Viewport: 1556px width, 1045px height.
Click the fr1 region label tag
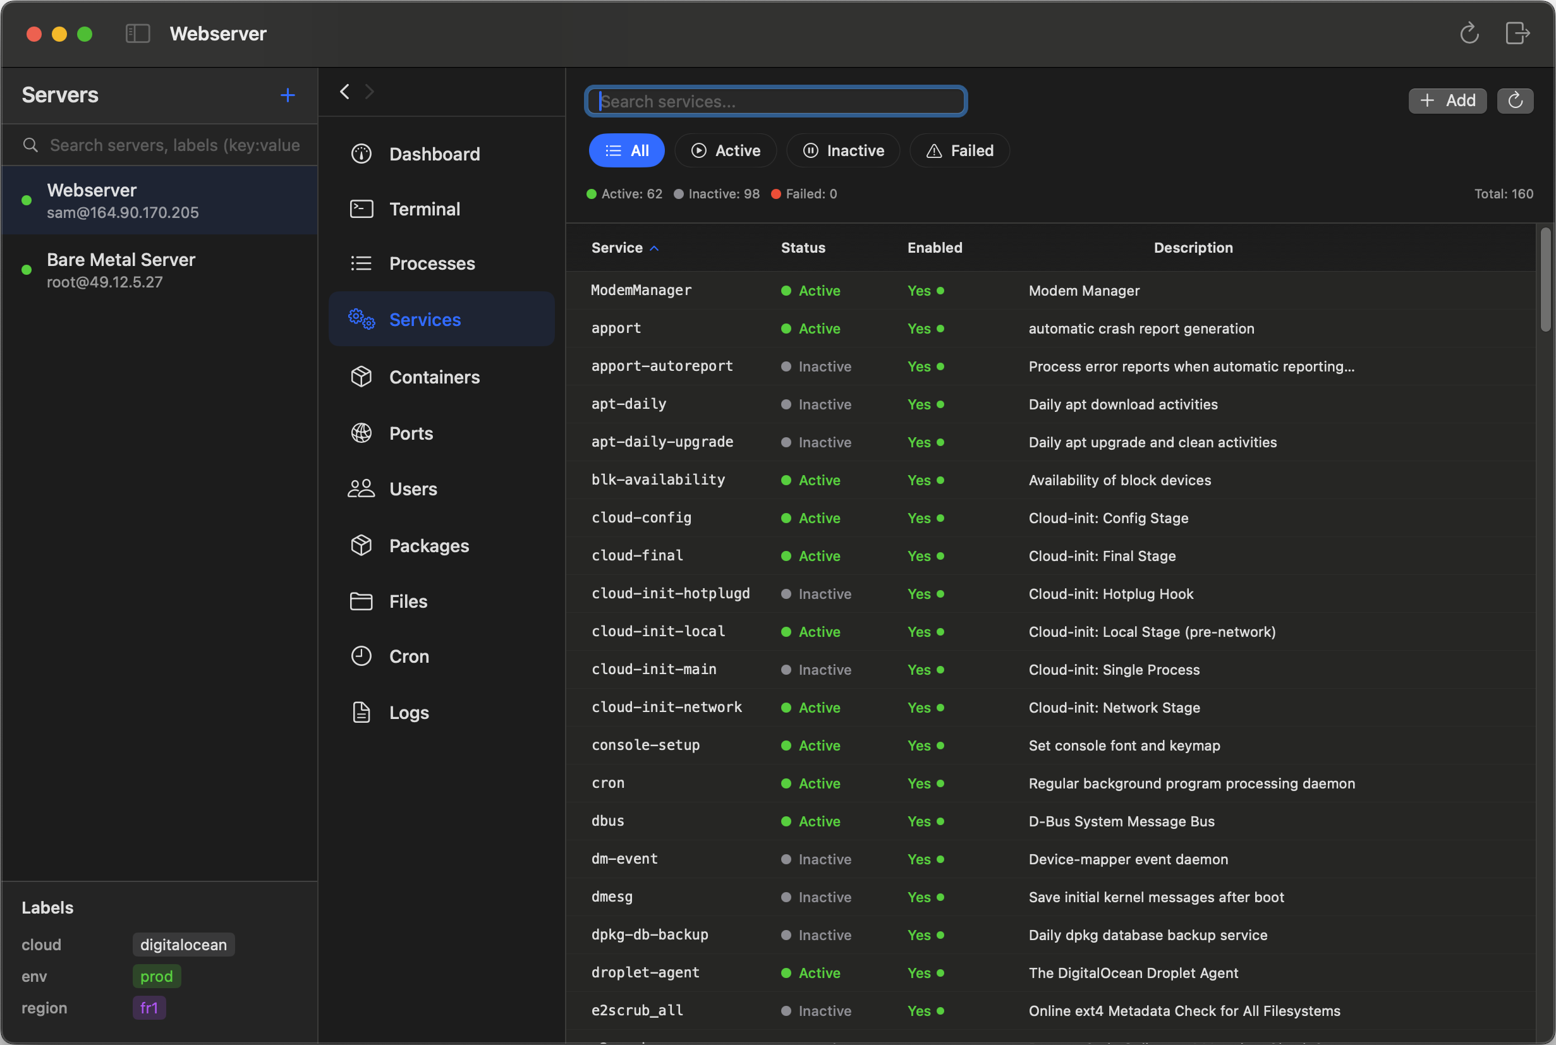click(149, 1008)
